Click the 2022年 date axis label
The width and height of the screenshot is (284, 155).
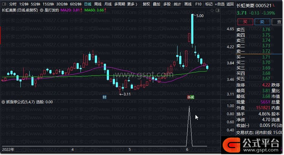point(8,150)
